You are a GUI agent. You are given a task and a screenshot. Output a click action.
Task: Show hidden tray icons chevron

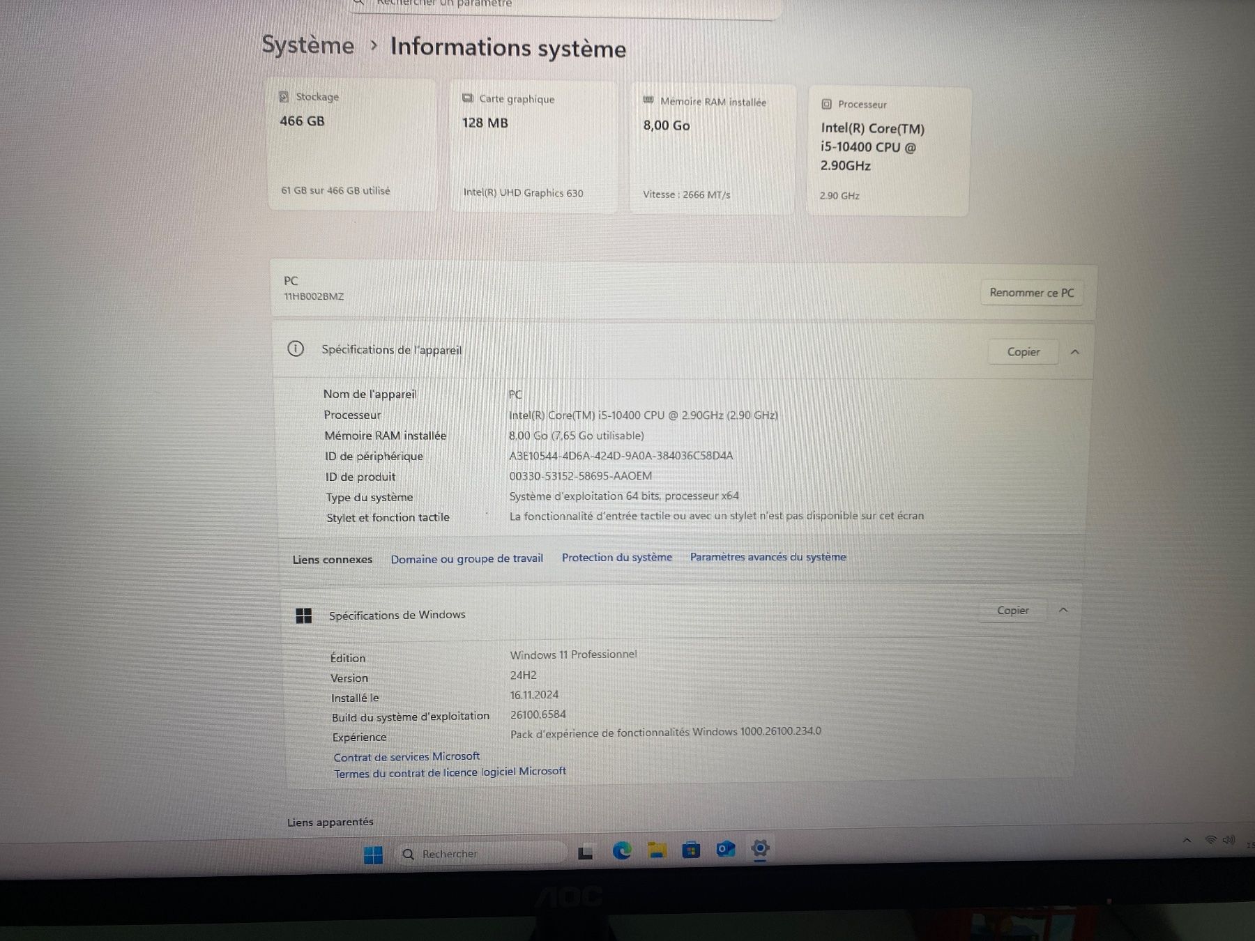(x=1187, y=841)
